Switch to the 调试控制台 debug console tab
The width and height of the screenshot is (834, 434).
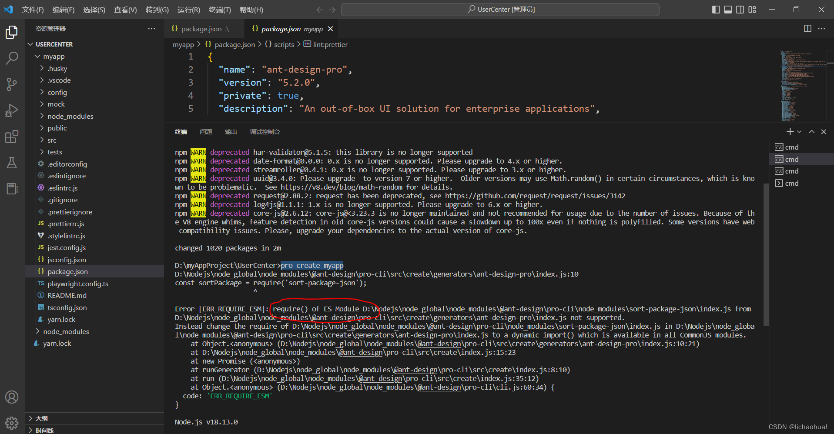tap(265, 132)
